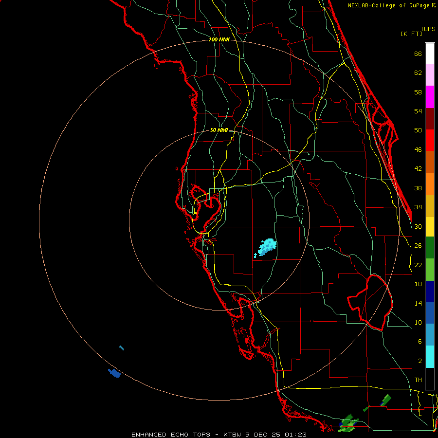Click the bright yellow legend band
438x438 pixels.
point(430,227)
